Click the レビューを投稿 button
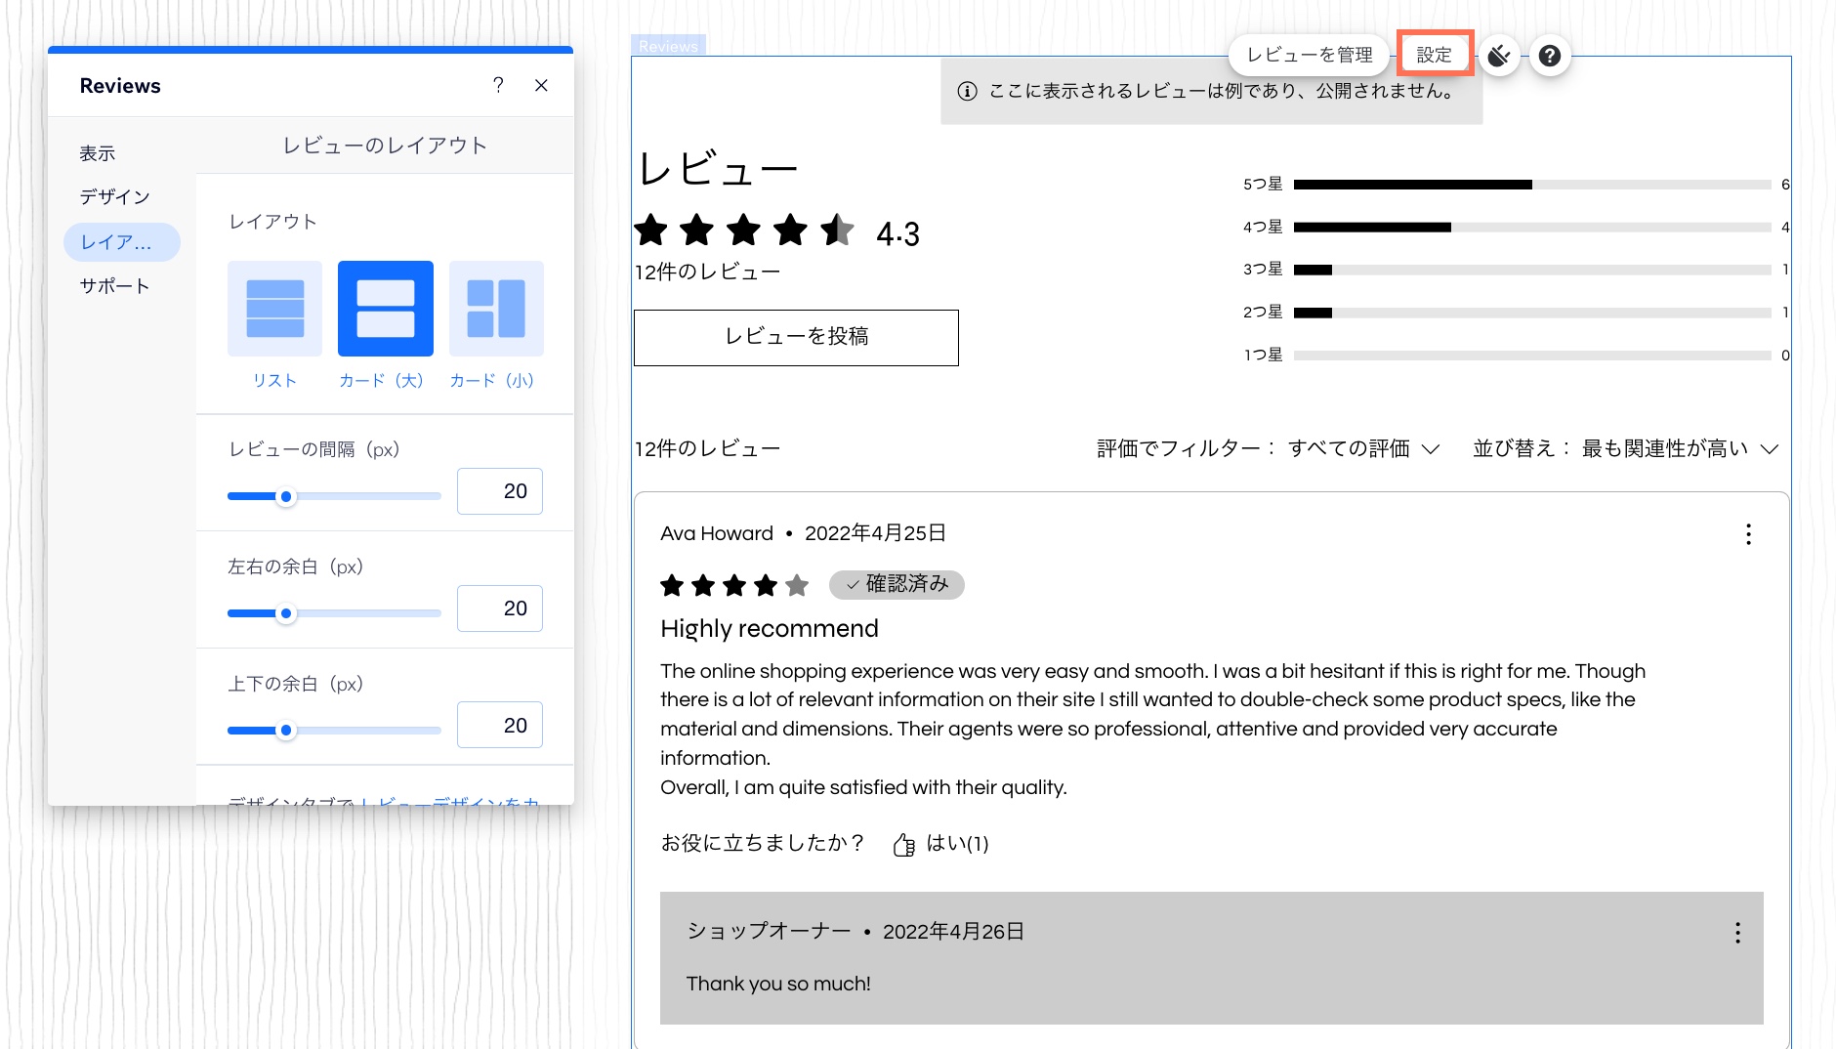The image size is (1836, 1049). click(796, 337)
